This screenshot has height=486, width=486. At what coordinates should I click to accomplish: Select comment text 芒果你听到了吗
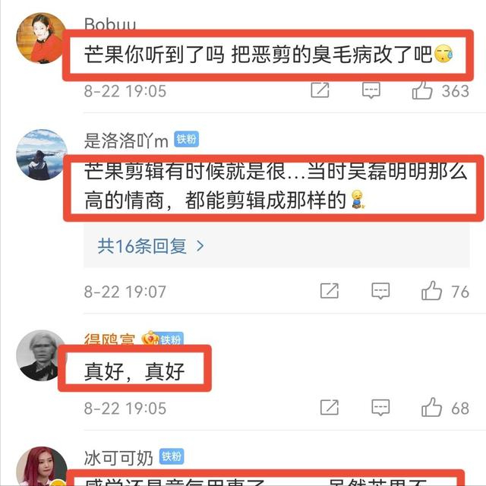click(154, 55)
